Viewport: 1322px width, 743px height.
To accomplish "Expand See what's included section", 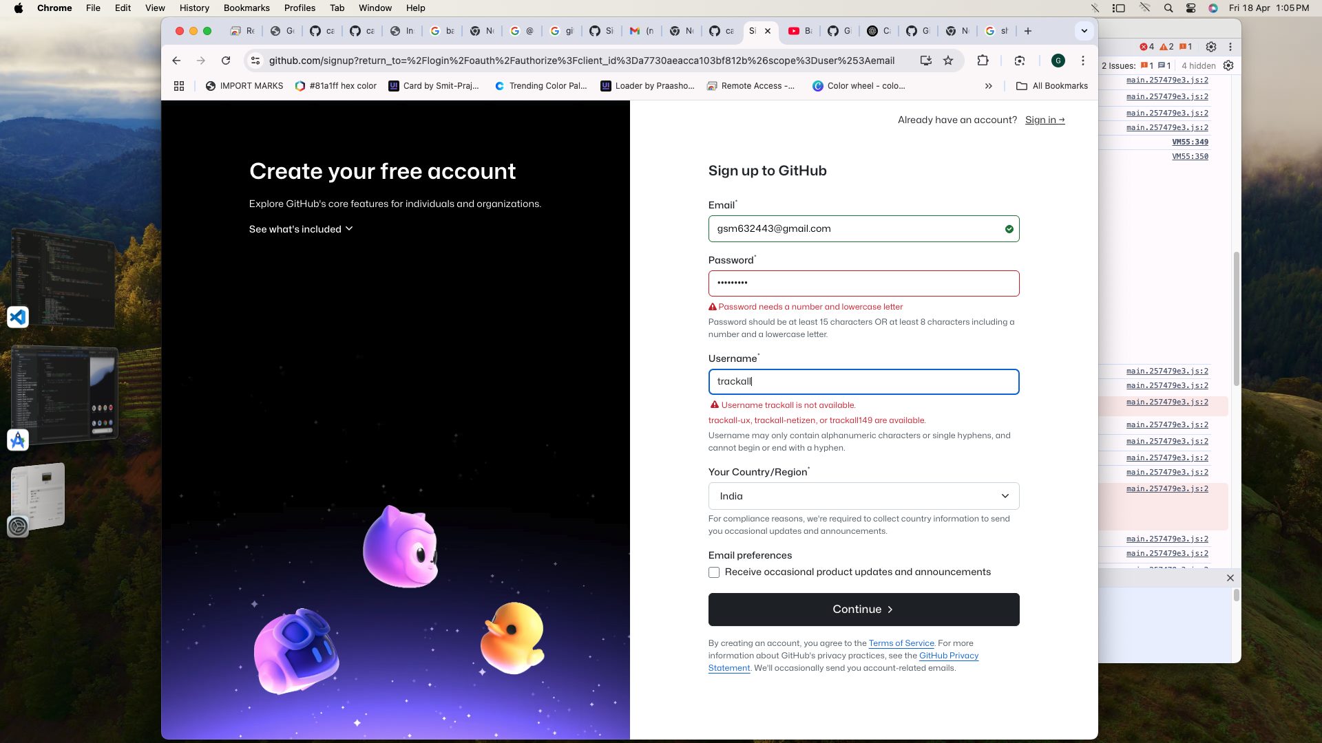I will point(301,229).
